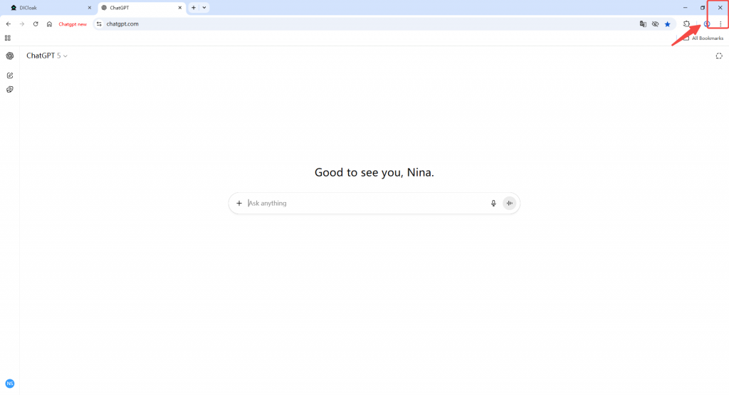This screenshot has width=729, height=395.
Task: Expand the tab list dropdown arrow
Action: pos(204,8)
